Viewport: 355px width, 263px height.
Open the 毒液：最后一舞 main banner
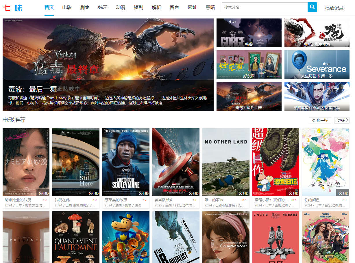(108, 65)
